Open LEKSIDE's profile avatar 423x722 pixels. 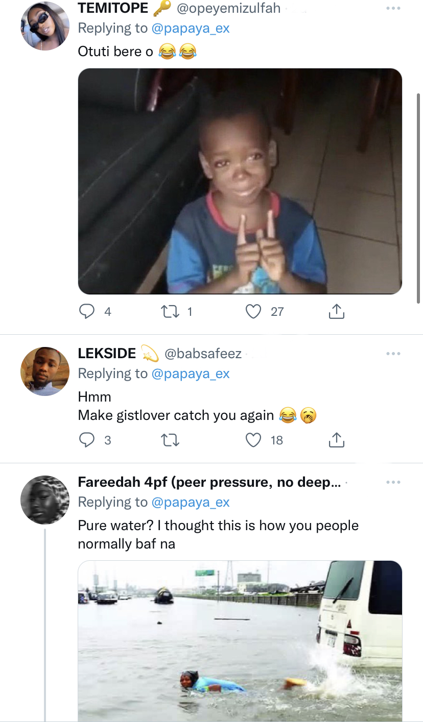point(45,371)
